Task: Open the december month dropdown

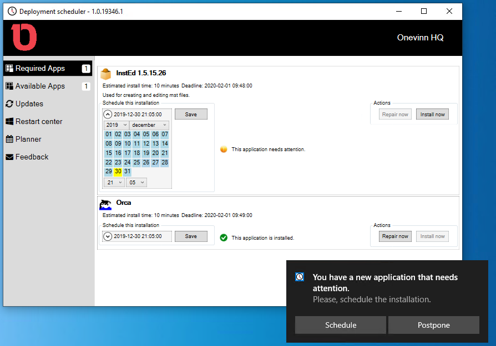Action: [x=149, y=125]
